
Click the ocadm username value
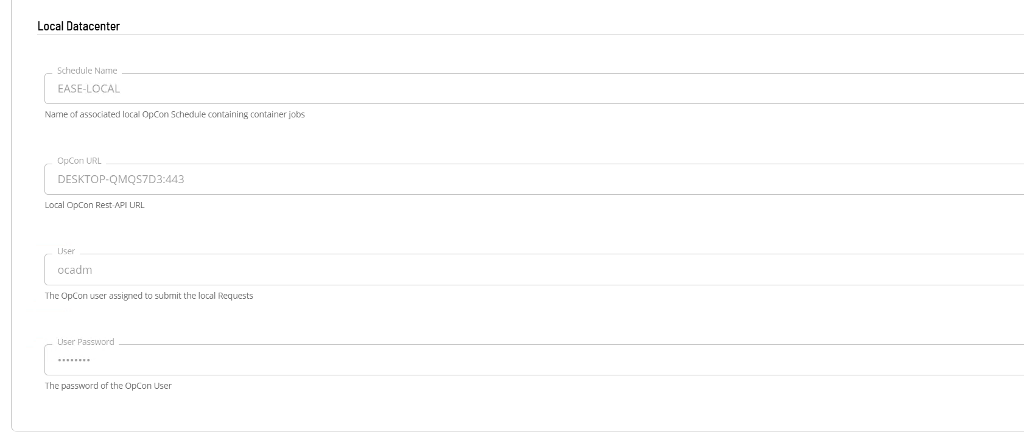(75, 270)
